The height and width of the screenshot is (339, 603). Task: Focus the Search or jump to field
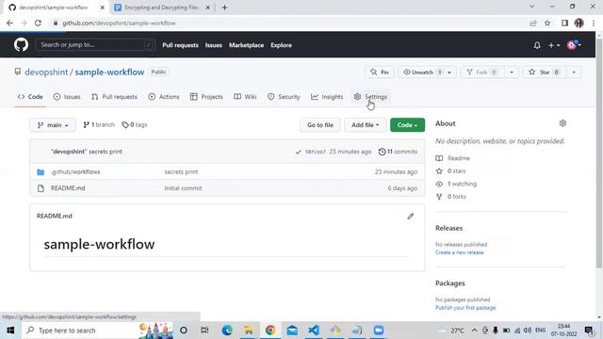pyautogui.click(x=95, y=45)
